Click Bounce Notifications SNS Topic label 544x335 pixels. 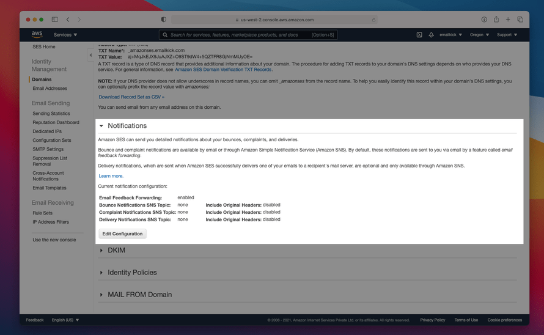135,205
